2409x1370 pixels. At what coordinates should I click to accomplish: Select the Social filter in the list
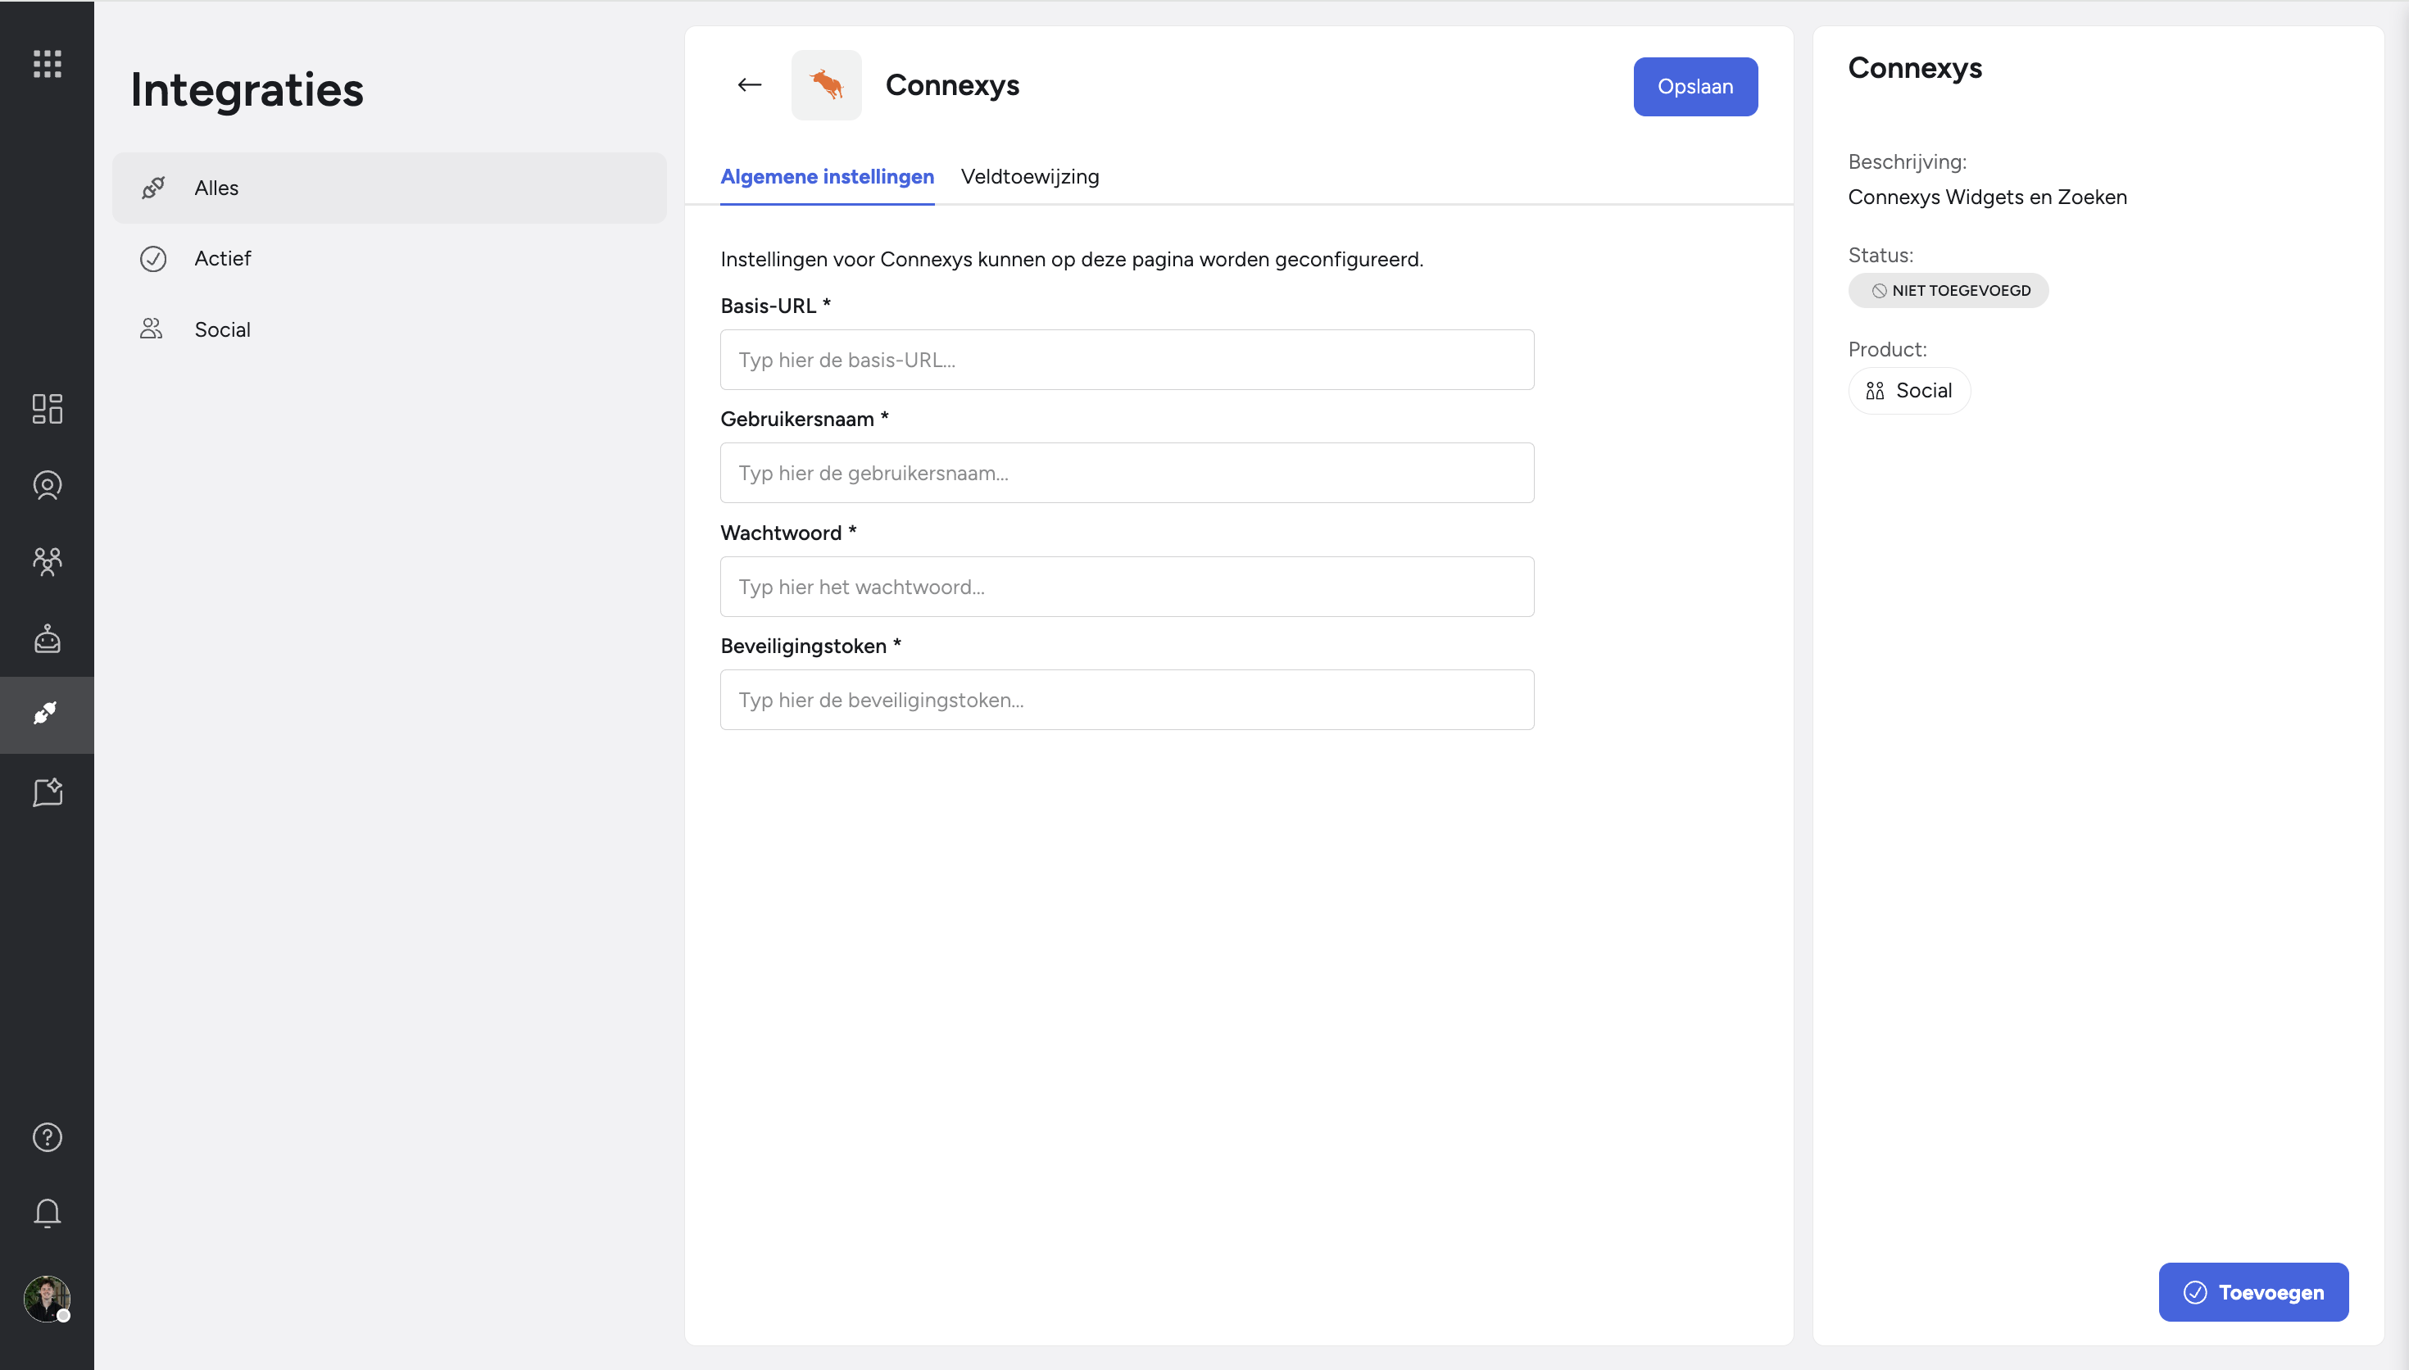pos(389,329)
